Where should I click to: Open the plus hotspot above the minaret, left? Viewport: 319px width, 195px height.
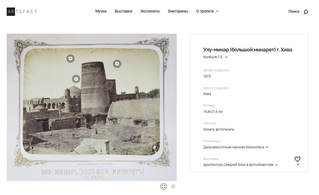(71, 59)
